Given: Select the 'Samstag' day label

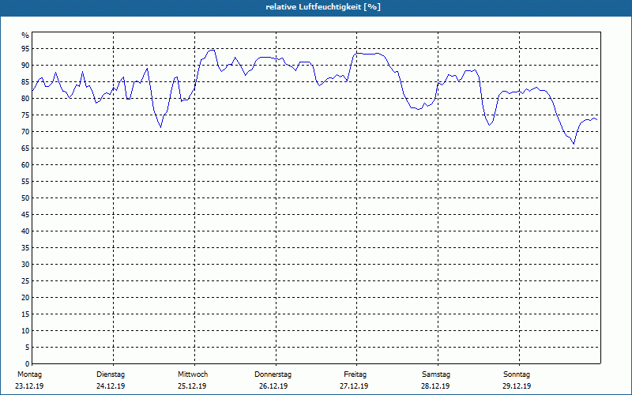Looking at the screenshot, I should pos(436,374).
